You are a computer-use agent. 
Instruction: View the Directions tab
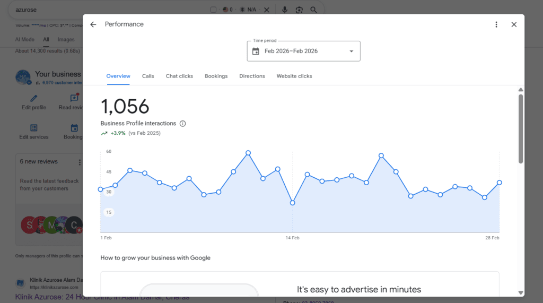tap(252, 76)
